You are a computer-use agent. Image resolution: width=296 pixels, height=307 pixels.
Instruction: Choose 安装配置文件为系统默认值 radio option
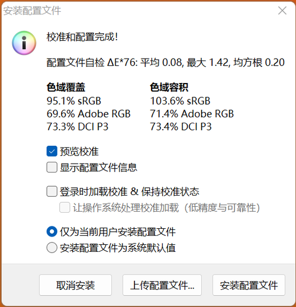pos(52,248)
